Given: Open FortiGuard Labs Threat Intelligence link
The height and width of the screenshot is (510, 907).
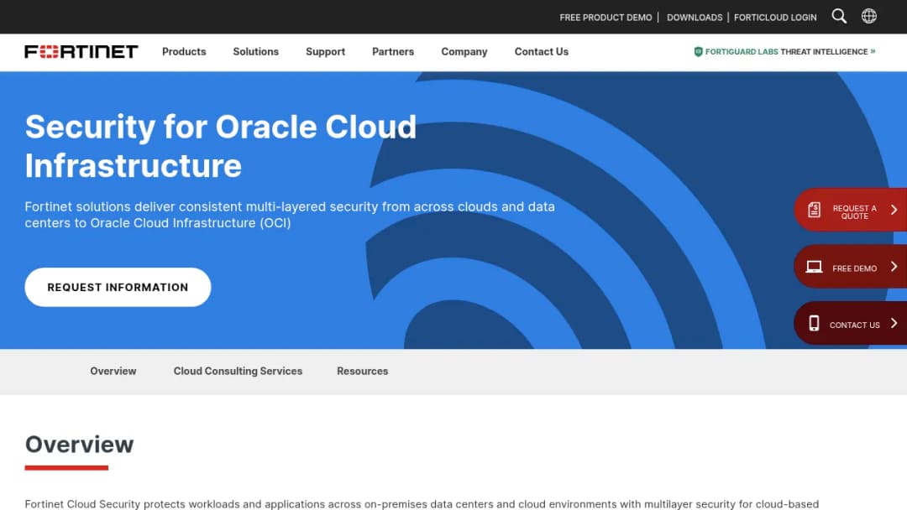Looking at the screenshot, I should click(x=784, y=51).
